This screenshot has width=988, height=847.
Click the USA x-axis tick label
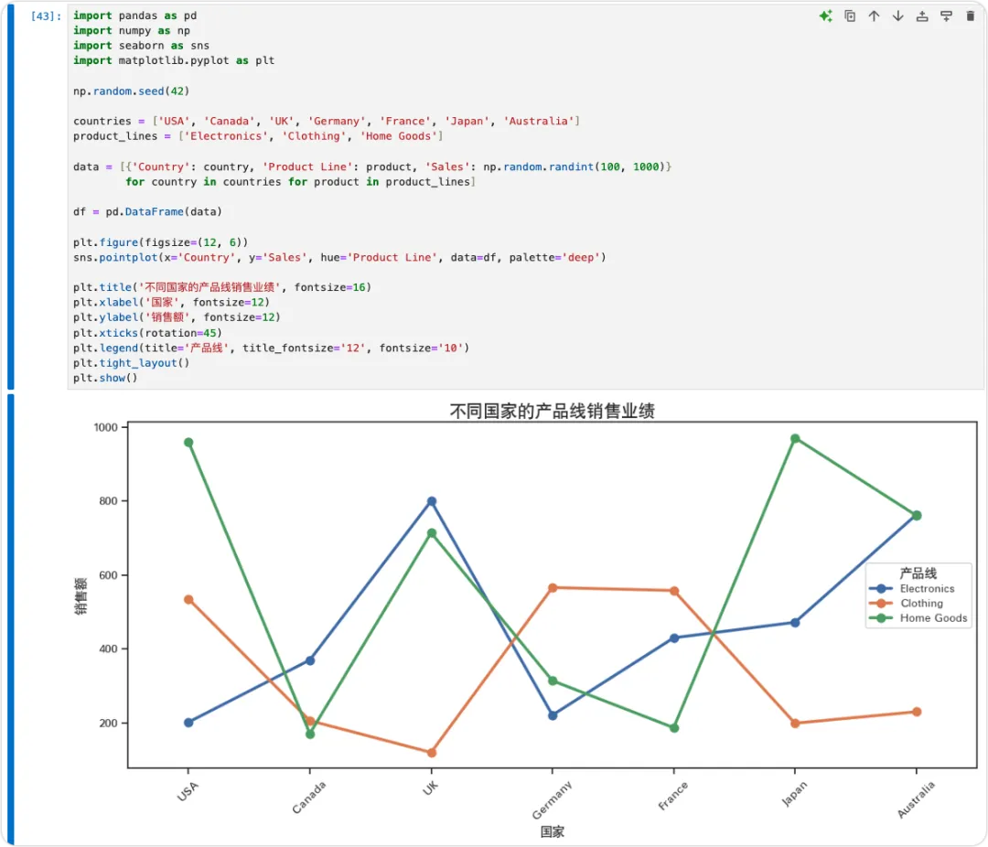(x=188, y=791)
